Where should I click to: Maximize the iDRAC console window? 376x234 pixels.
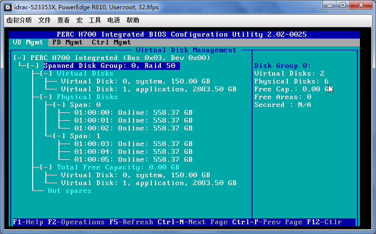(343, 5)
